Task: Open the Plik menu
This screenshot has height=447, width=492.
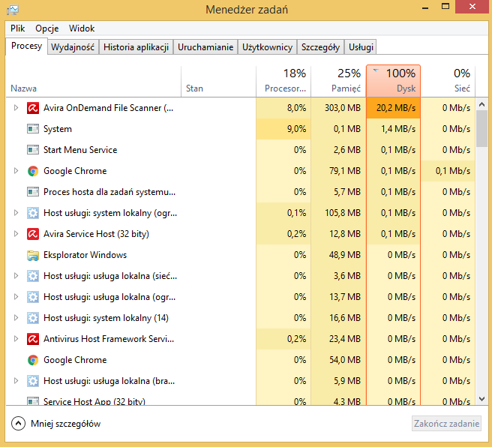Action: pos(17,28)
